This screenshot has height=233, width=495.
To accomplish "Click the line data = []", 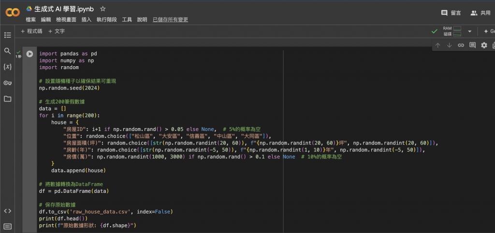I will point(52,109).
